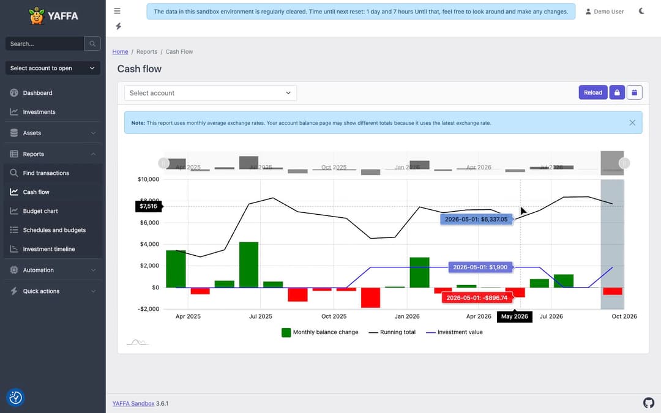Toggle Monthly balance change legend series
The image size is (661, 413).
pos(320,332)
